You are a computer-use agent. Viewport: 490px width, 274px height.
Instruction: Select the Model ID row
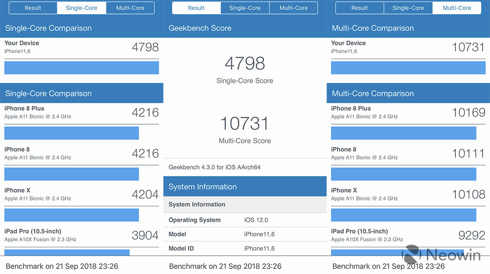pos(245,248)
